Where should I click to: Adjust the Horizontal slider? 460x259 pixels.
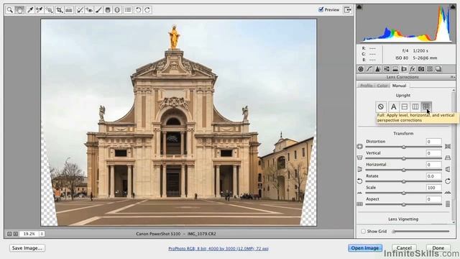coord(404,170)
